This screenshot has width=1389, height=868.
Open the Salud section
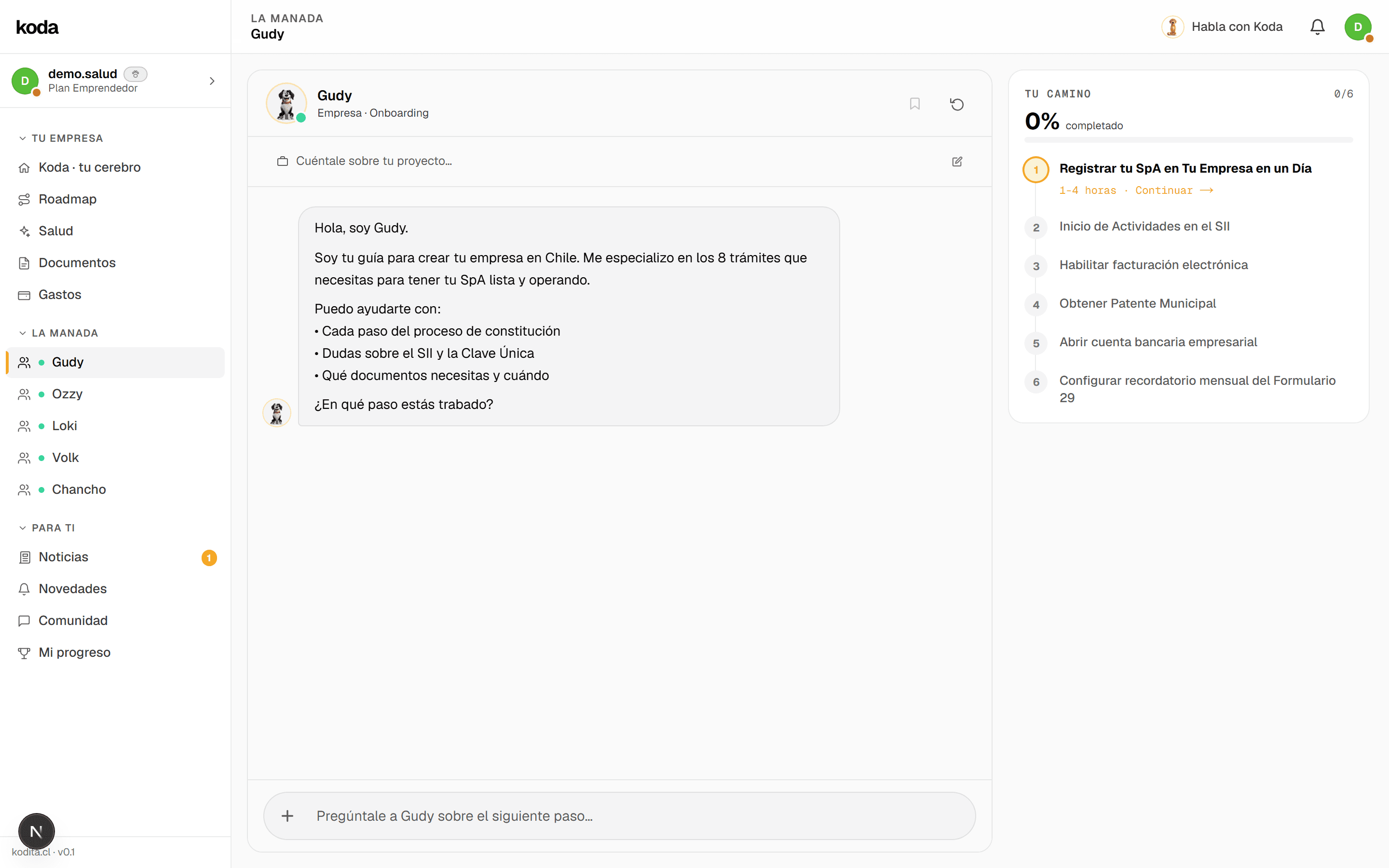point(115,231)
